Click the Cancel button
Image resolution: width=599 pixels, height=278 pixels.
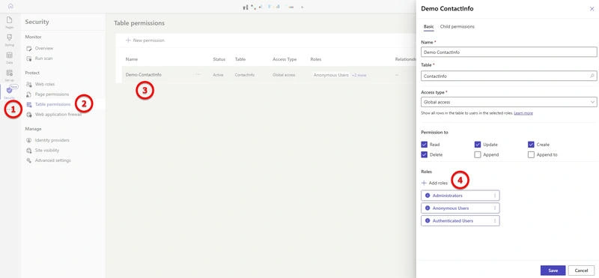[581, 271]
